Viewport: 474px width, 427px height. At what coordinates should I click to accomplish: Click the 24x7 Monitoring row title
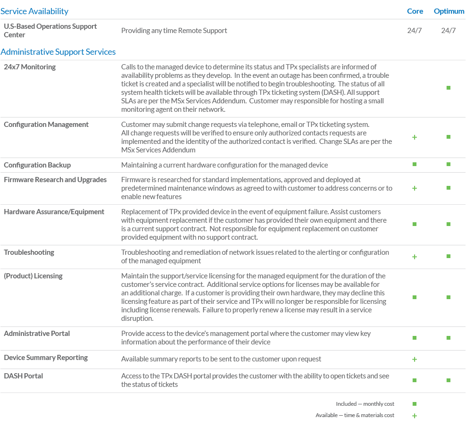(30, 67)
